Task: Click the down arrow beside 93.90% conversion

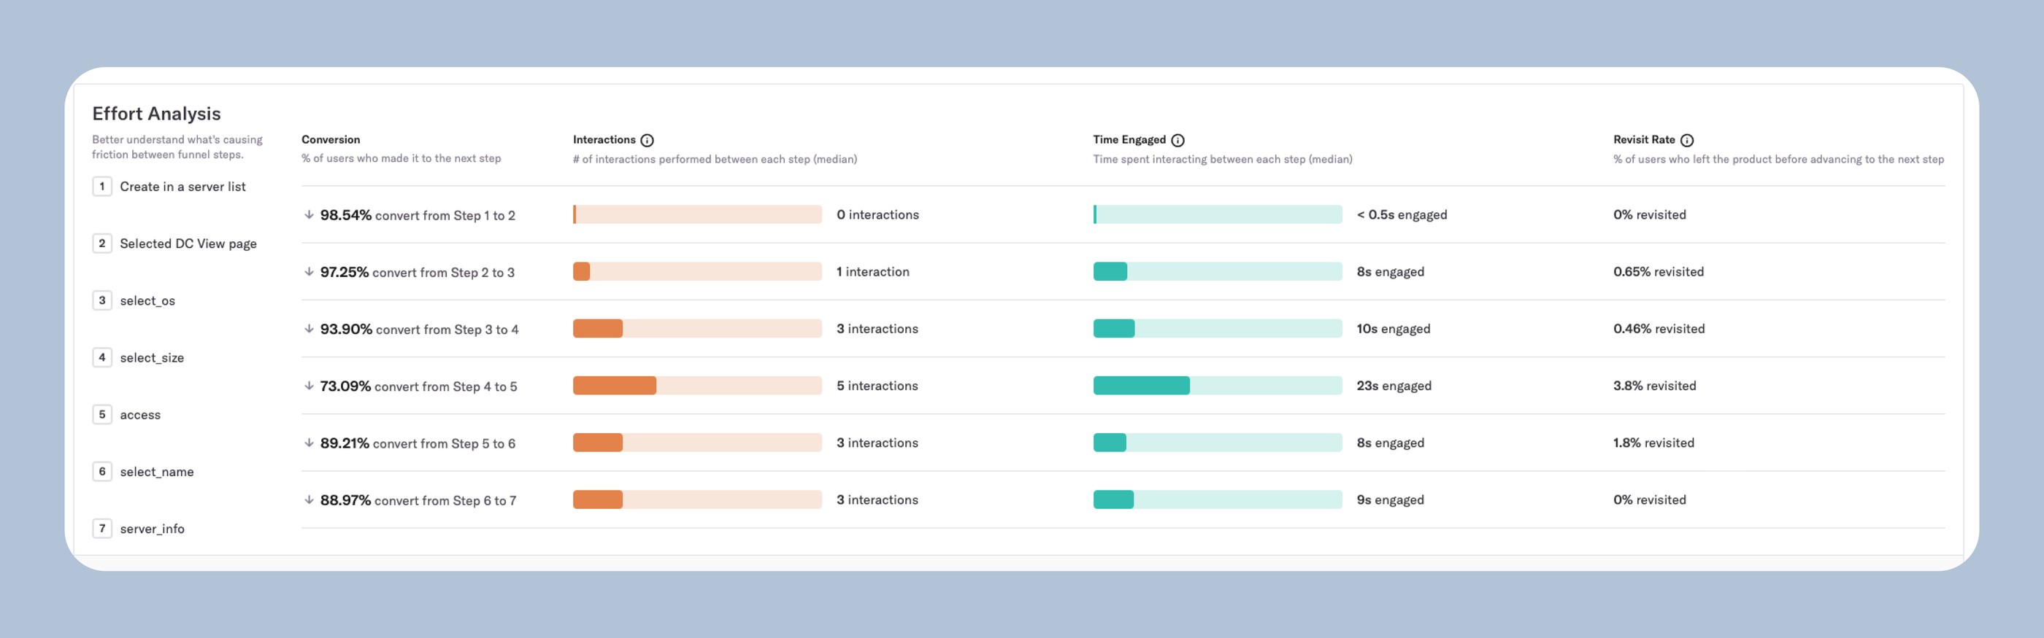Action: point(309,329)
